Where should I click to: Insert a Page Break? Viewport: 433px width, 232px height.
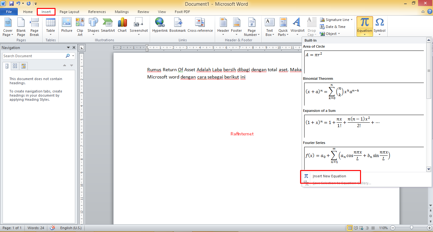[x=34, y=27]
